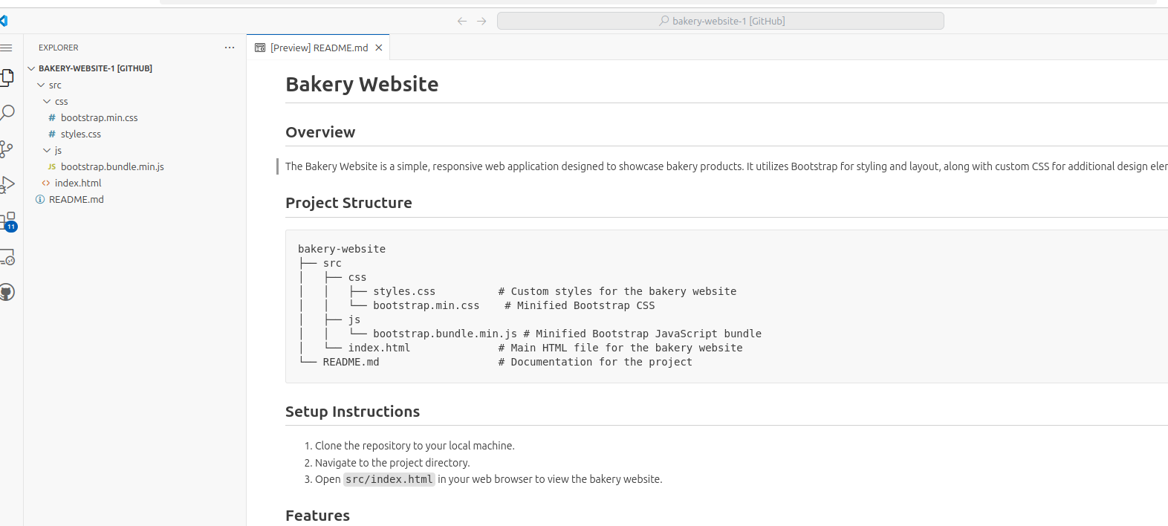Click the Bakery Website heading
The height and width of the screenshot is (526, 1168).
(362, 84)
